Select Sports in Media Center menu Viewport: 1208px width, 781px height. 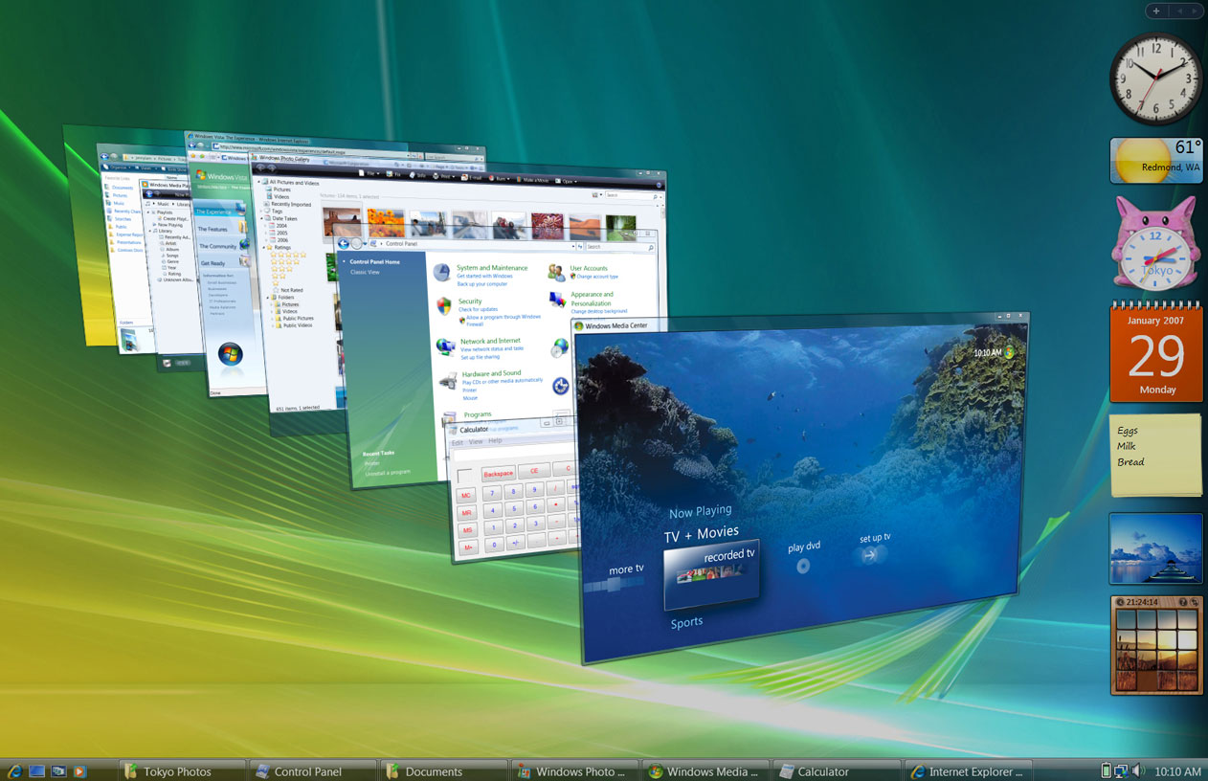coord(686,622)
